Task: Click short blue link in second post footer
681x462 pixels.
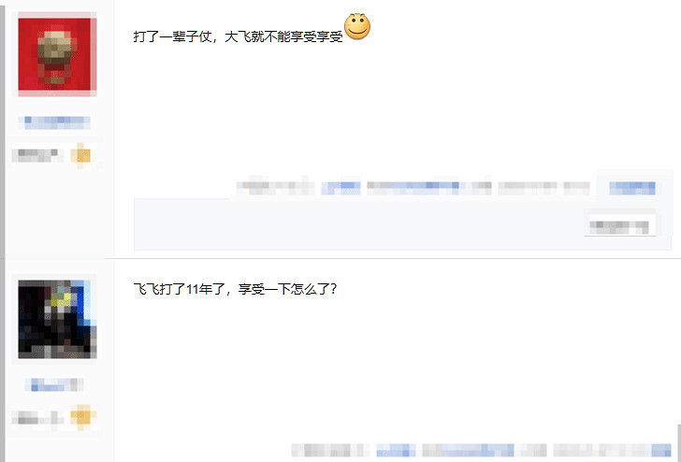Action: [x=396, y=450]
